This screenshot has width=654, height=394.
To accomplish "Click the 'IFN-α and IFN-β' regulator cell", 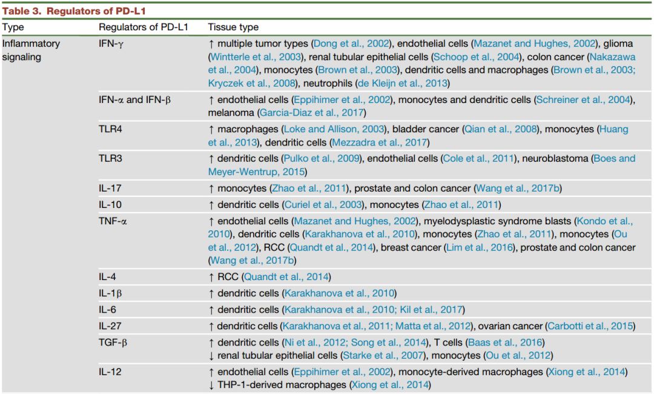I will [134, 100].
